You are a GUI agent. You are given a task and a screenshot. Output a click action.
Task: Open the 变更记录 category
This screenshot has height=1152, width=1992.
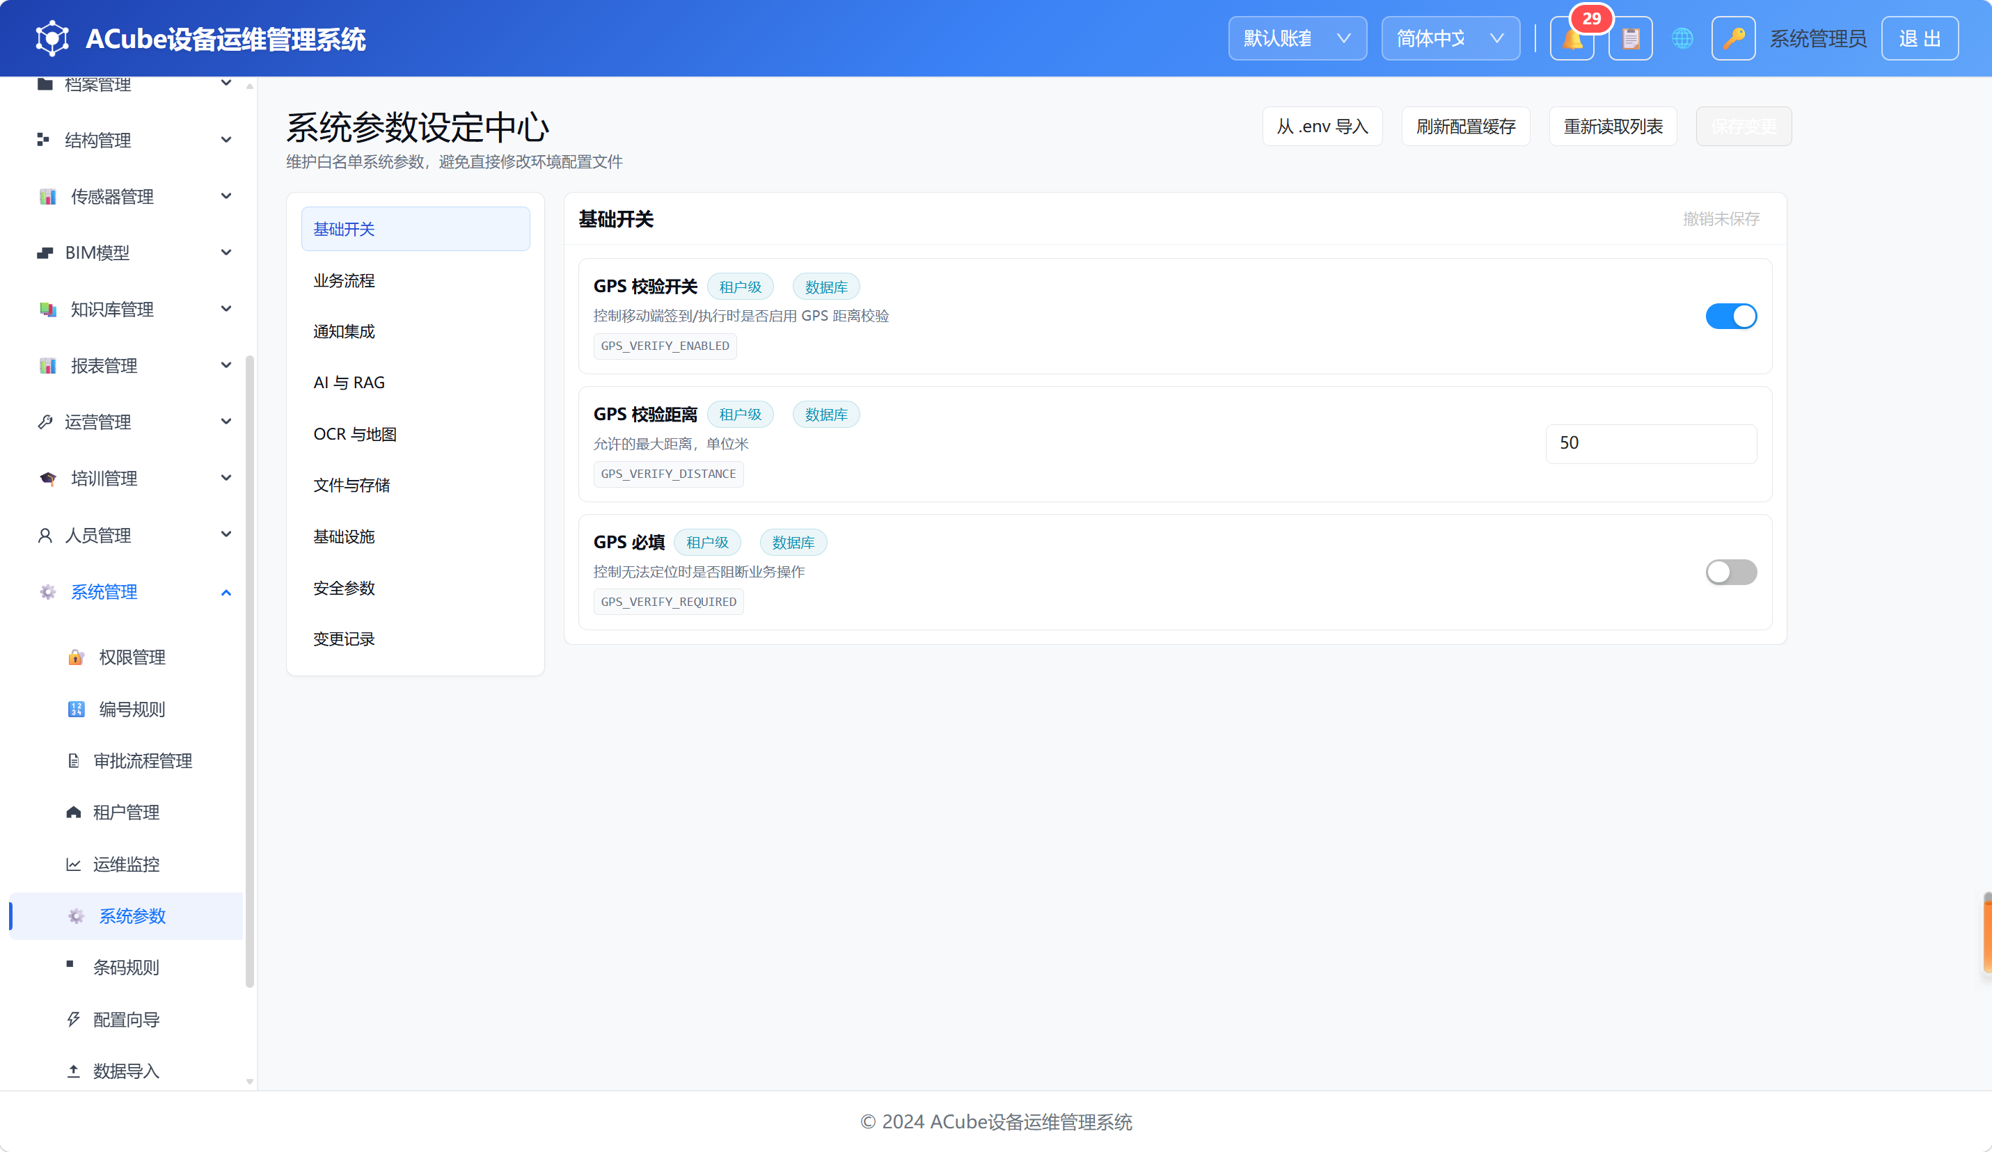(x=415, y=639)
